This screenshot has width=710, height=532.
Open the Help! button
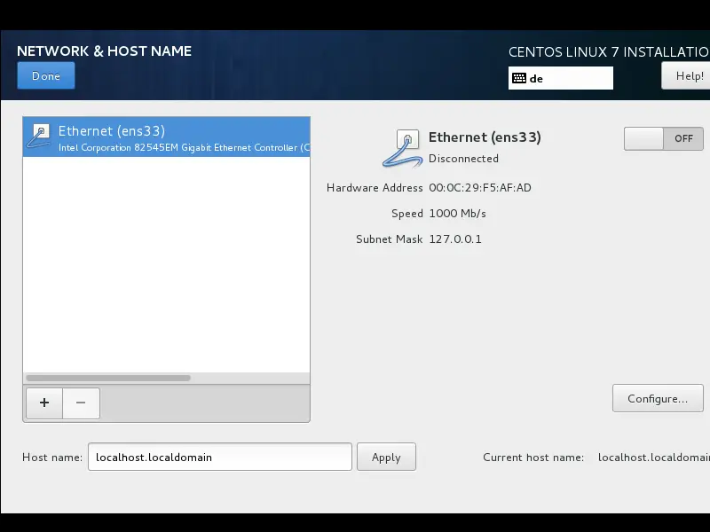pyautogui.click(x=685, y=75)
